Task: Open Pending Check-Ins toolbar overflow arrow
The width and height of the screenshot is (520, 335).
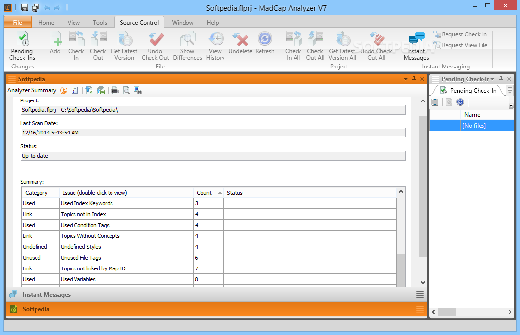Action: pos(511,105)
